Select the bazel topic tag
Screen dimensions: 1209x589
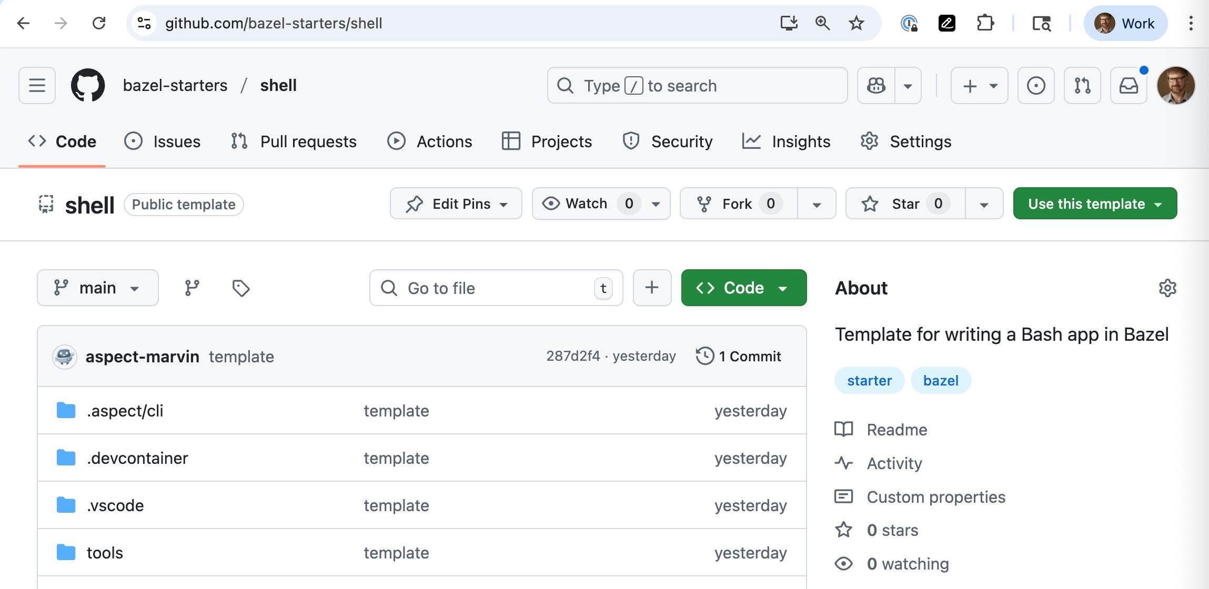tap(941, 380)
